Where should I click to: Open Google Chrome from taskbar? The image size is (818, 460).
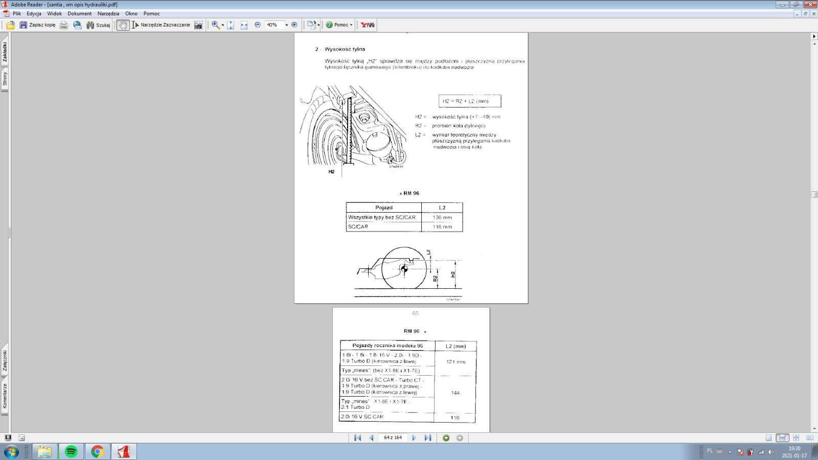coord(97,452)
